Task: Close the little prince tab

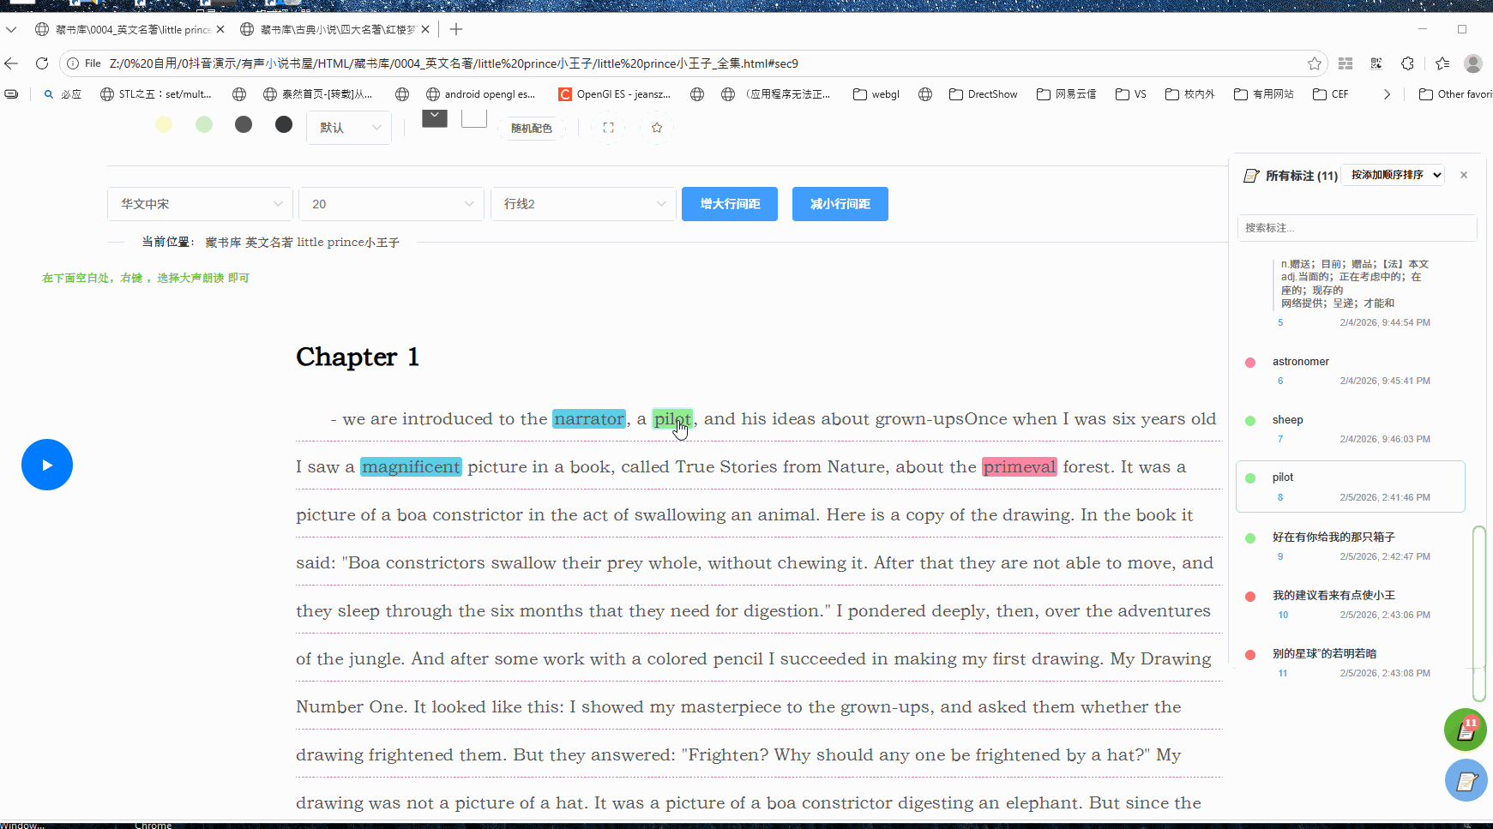Action: [220, 29]
